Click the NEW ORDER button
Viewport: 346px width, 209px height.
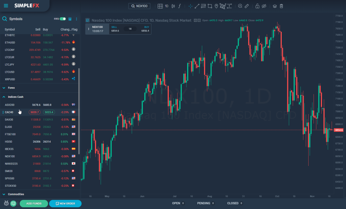[65, 204]
